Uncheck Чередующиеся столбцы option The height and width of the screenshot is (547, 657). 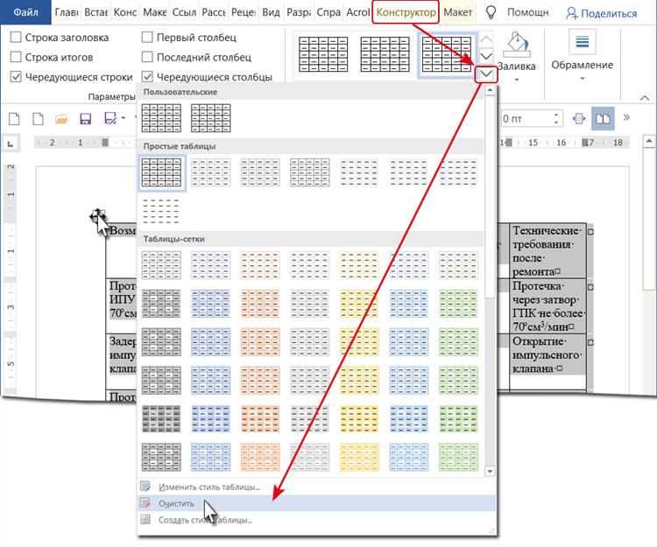(x=147, y=77)
